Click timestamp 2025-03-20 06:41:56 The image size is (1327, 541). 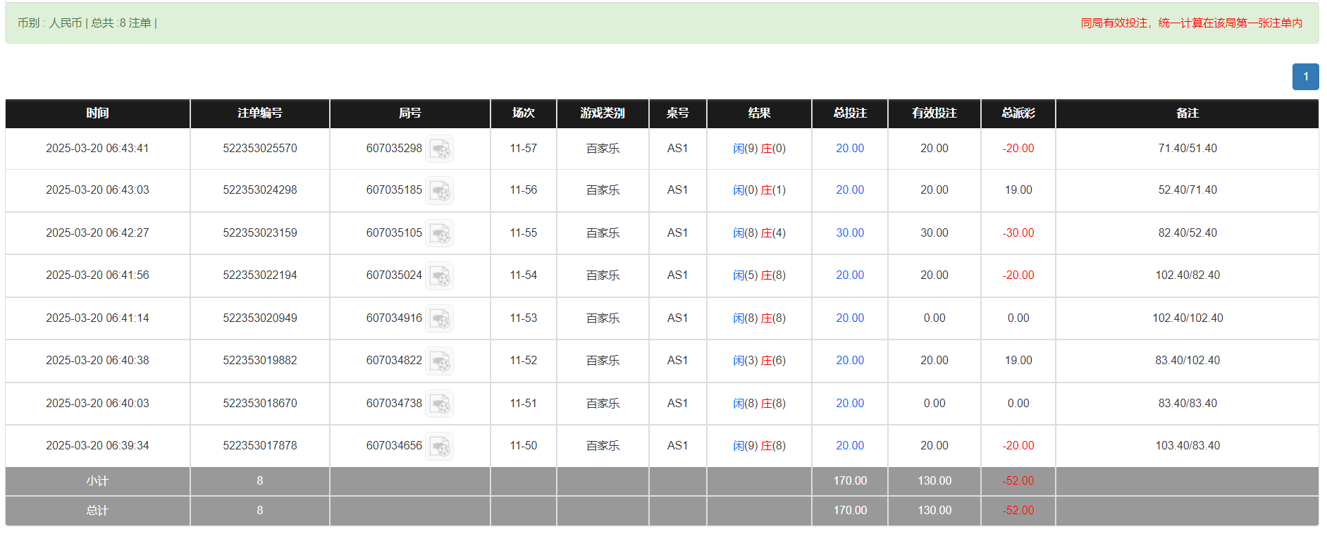97,275
